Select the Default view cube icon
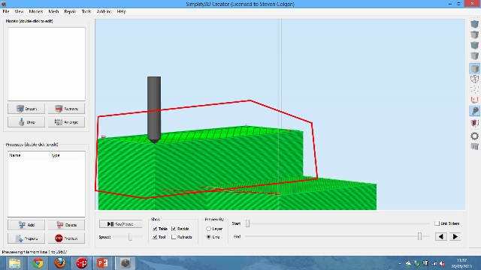The height and width of the screenshot is (270, 481). coord(474,24)
